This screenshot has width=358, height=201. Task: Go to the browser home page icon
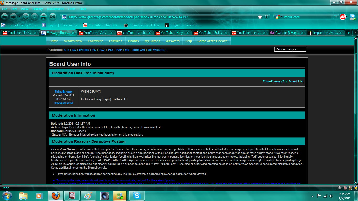pyautogui.click(x=44, y=17)
